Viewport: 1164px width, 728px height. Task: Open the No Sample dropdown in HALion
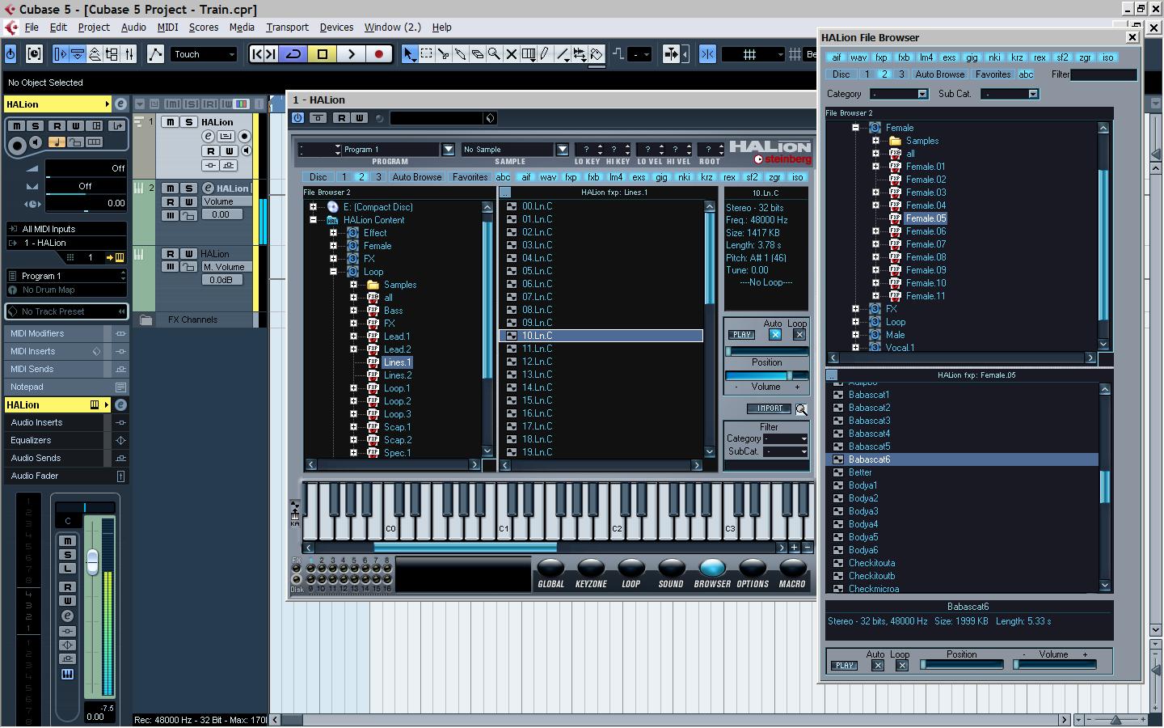coord(563,150)
